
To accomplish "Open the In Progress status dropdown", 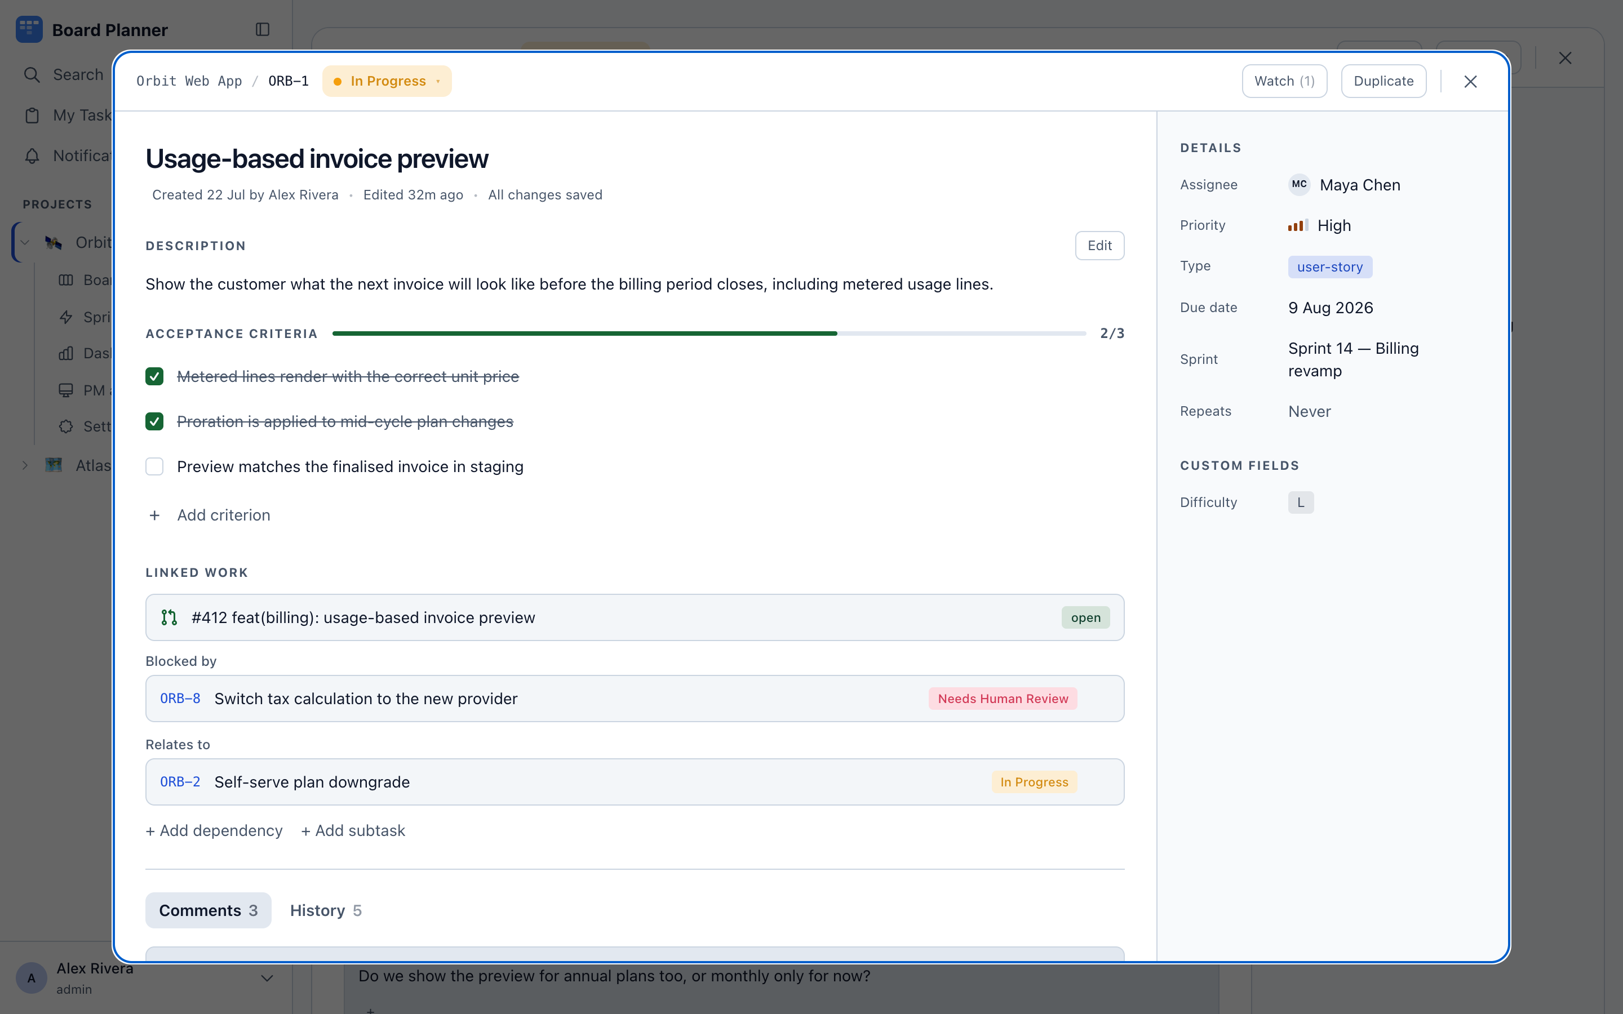I will point(387,81).
